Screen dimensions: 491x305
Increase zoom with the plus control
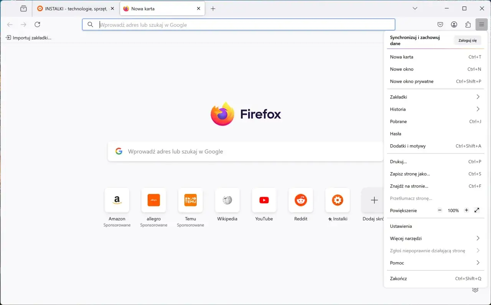click(x=466, y=210)
